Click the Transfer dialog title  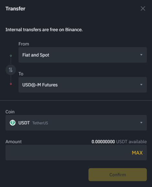point(15,8)
